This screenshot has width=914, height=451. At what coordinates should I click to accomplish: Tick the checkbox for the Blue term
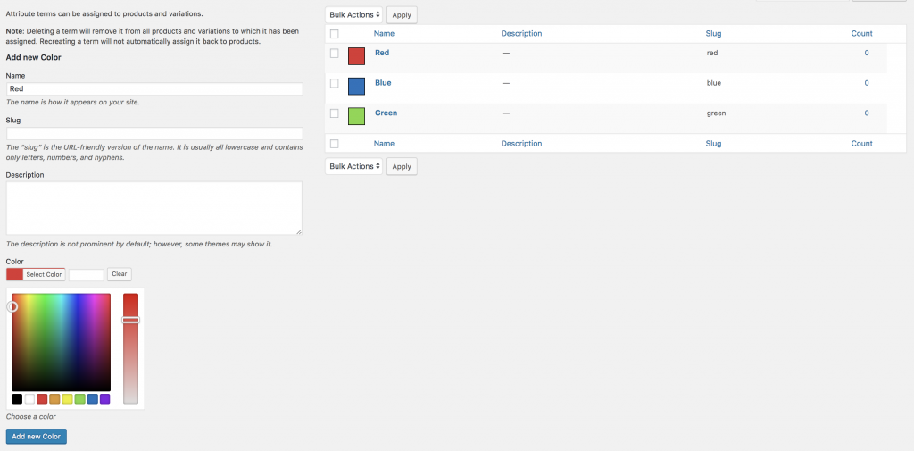(334, 83)
